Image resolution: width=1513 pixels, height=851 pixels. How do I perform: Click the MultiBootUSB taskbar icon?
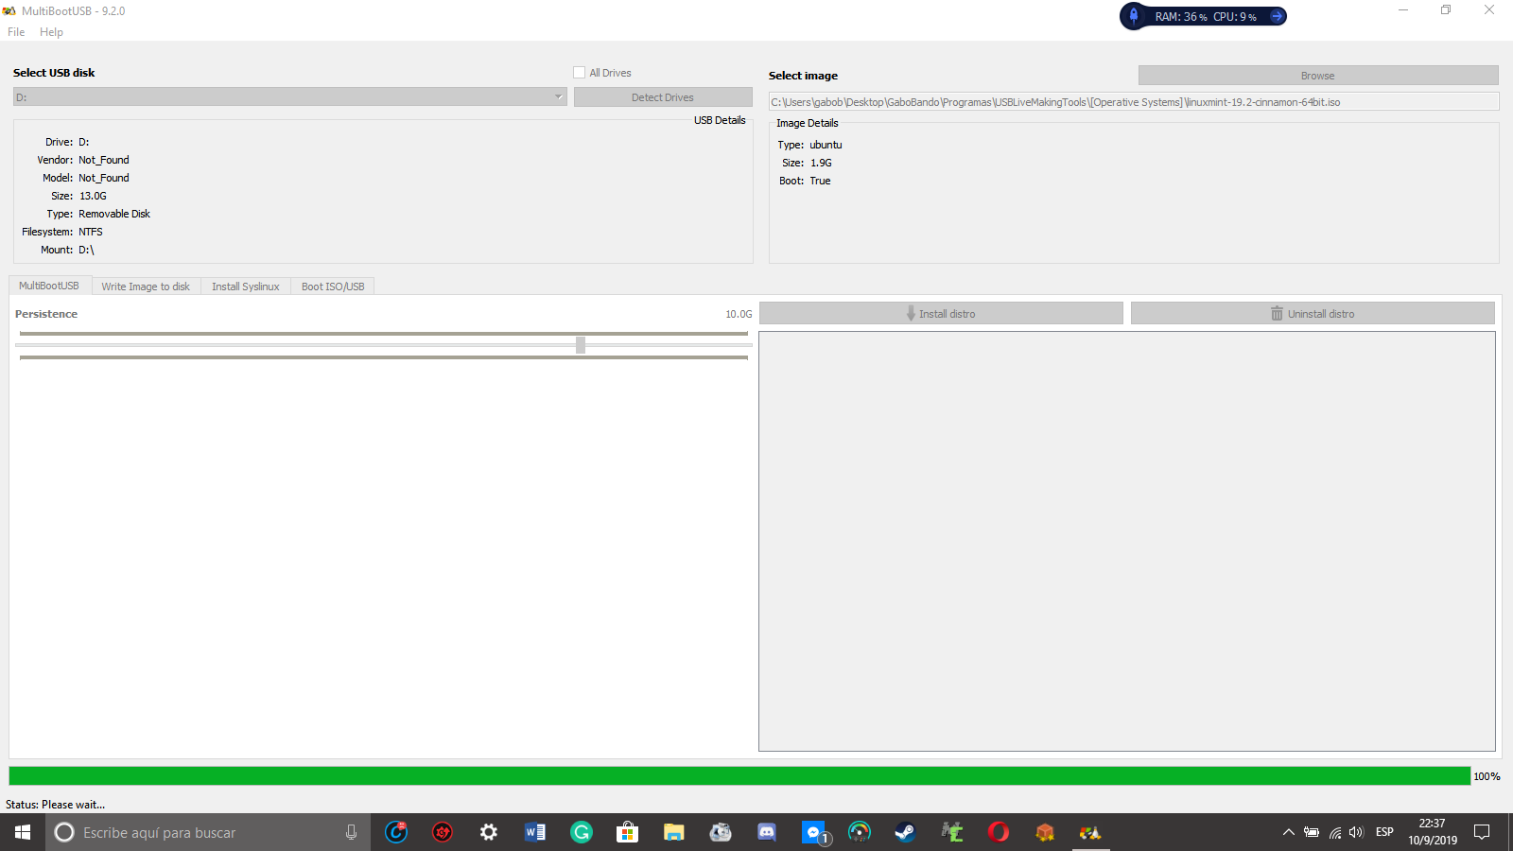[x=1090, y=832]
